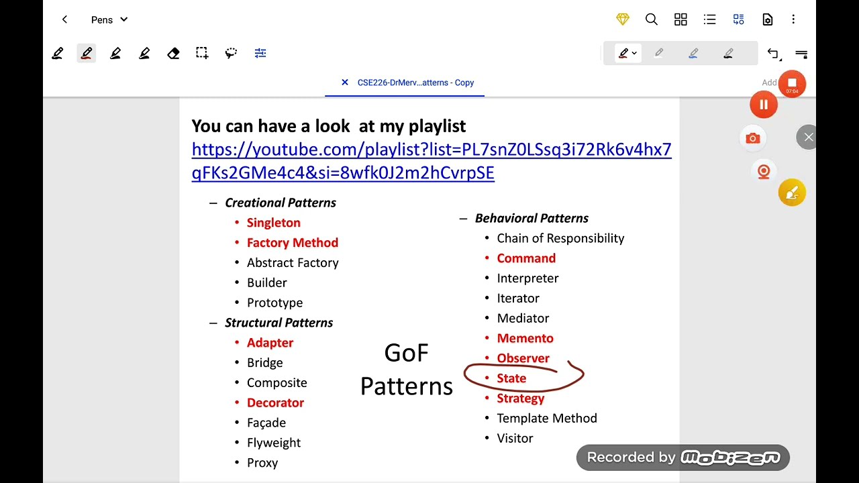
Task: Pick the blue pen preset
Action: tap(693, 53)
